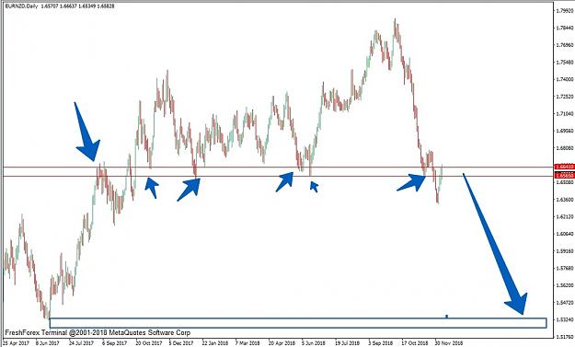The width and height of the screenshot is (575, 347).
Task: Click the 5 Dec 2017 date label
Action: [x=181, y=343]
